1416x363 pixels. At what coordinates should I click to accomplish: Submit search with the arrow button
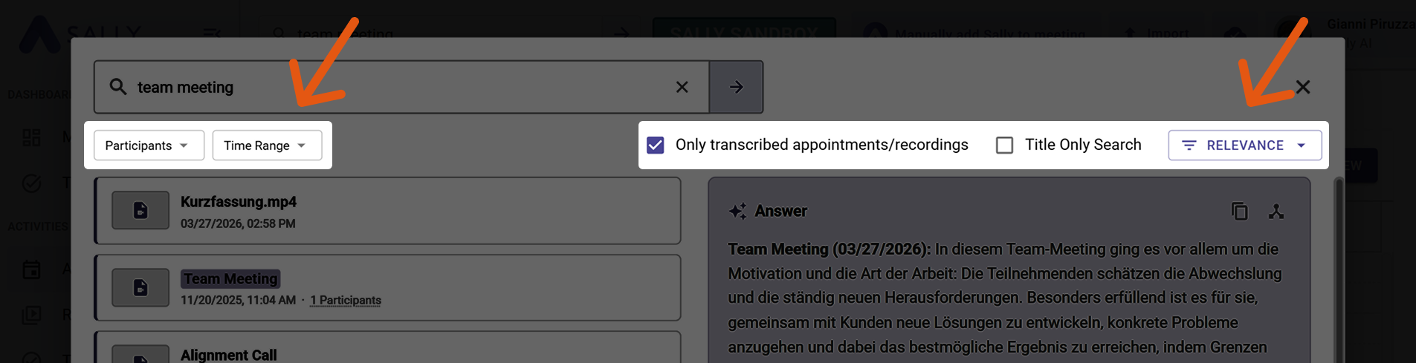click(736, 87)
